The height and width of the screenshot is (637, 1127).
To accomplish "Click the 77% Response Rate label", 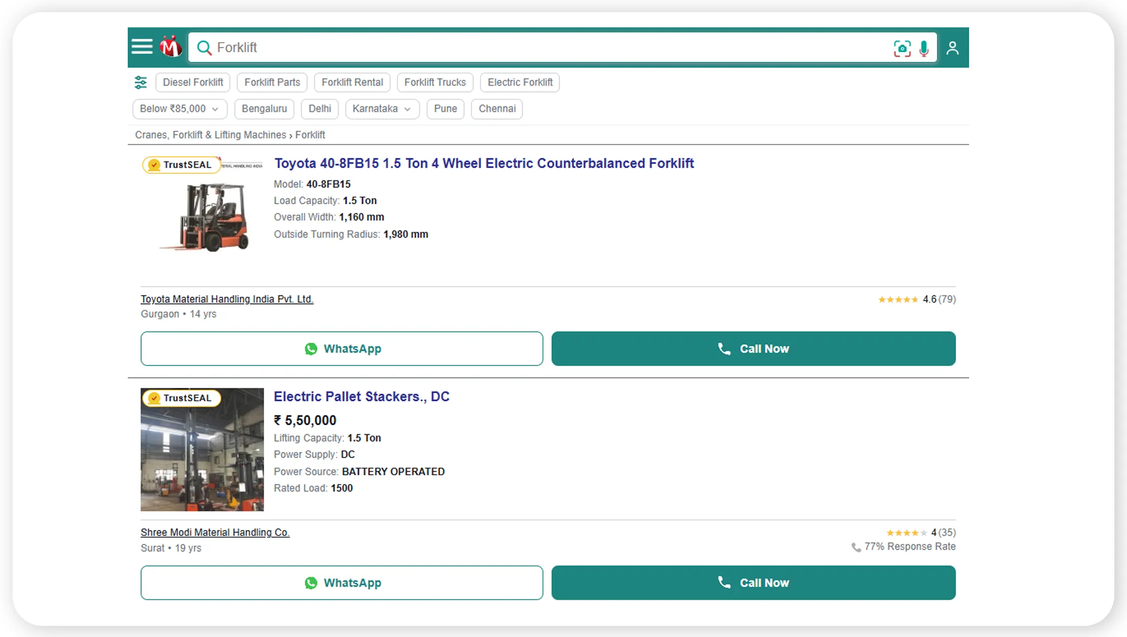I will [903, 547].
